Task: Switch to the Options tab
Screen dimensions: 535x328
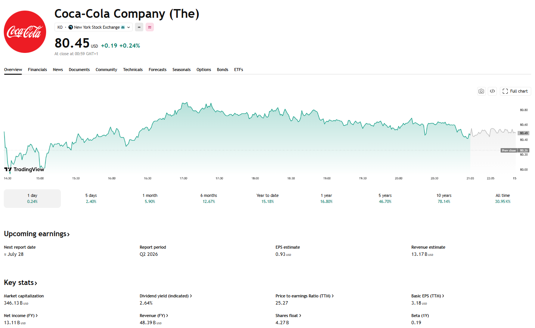Action: pyautogui.click(x=204, y=70)
